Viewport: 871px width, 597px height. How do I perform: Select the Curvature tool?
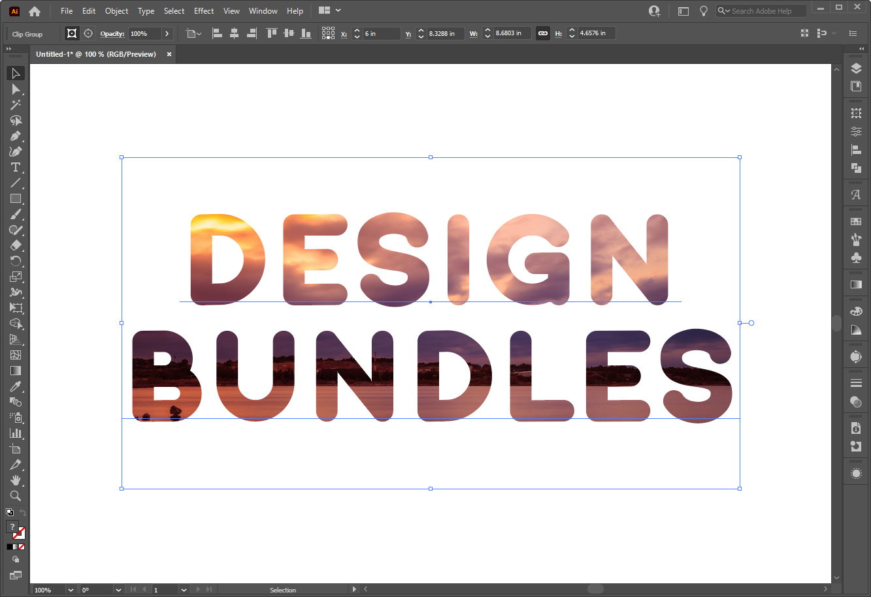pyautogui.click(x=16, y=151)
